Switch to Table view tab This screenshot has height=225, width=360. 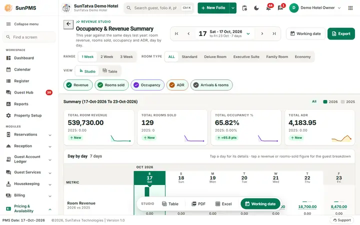(x=109, y=71)
